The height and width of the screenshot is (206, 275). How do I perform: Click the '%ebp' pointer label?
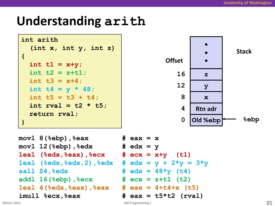pyautogui.click(x=251, y=119)
